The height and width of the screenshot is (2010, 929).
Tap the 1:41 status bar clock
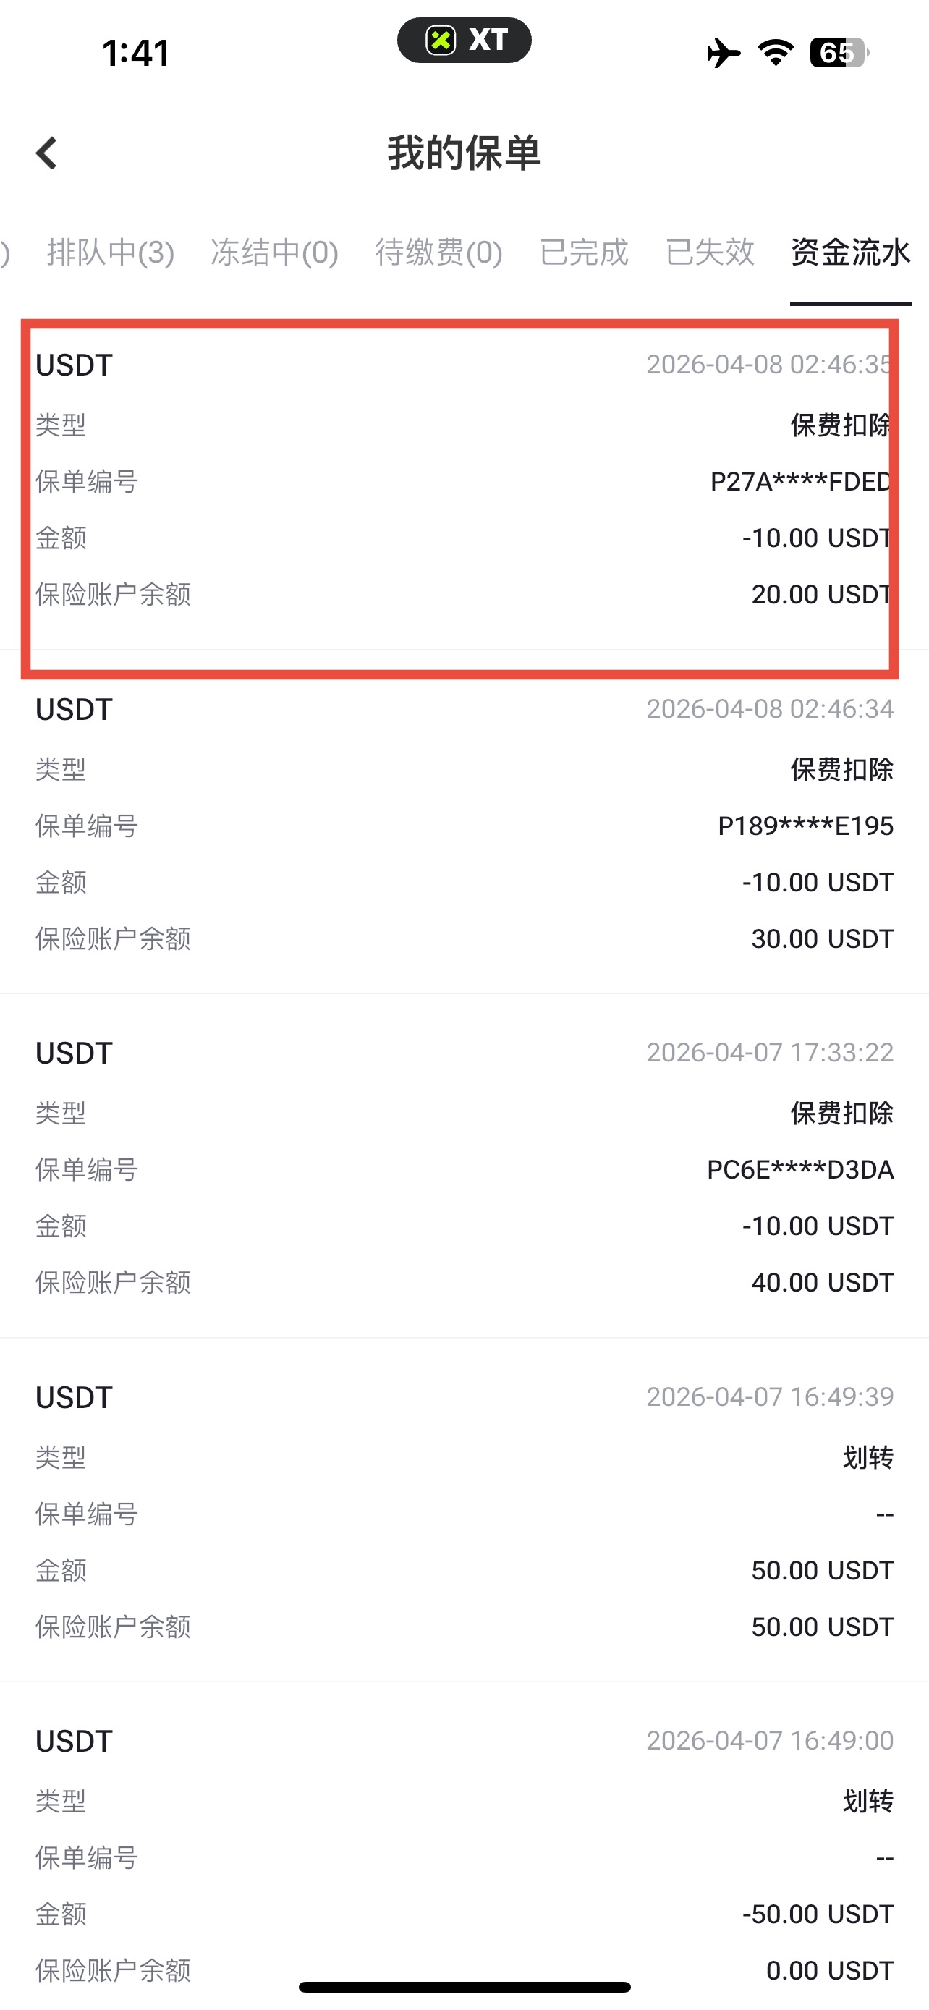point(136,53)
